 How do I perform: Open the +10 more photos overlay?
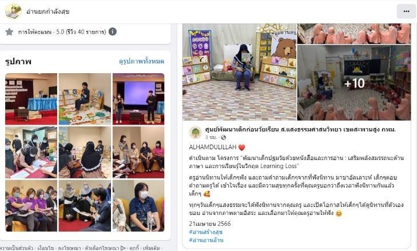click(x=354, y=83)
